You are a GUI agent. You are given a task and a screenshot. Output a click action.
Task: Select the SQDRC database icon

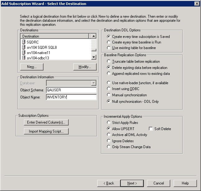[24, 42]
